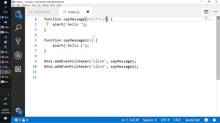This screenshot has height=123, width=220.
Task: Open the Search view in activity bar
Action: (x=18, y=28)
